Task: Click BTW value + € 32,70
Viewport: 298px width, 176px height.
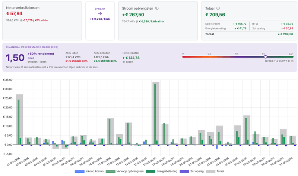Action: tap(287, 24)
